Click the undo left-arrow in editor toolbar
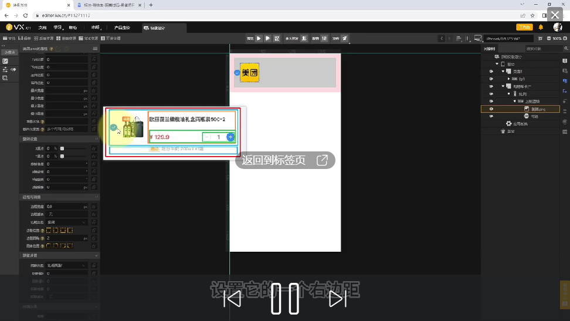 pos(442,38)
